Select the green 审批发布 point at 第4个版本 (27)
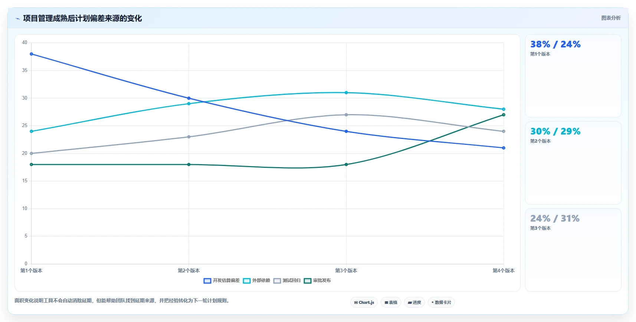Image resolution: width=636 pixels, height=322 pixels. point(504,115)
